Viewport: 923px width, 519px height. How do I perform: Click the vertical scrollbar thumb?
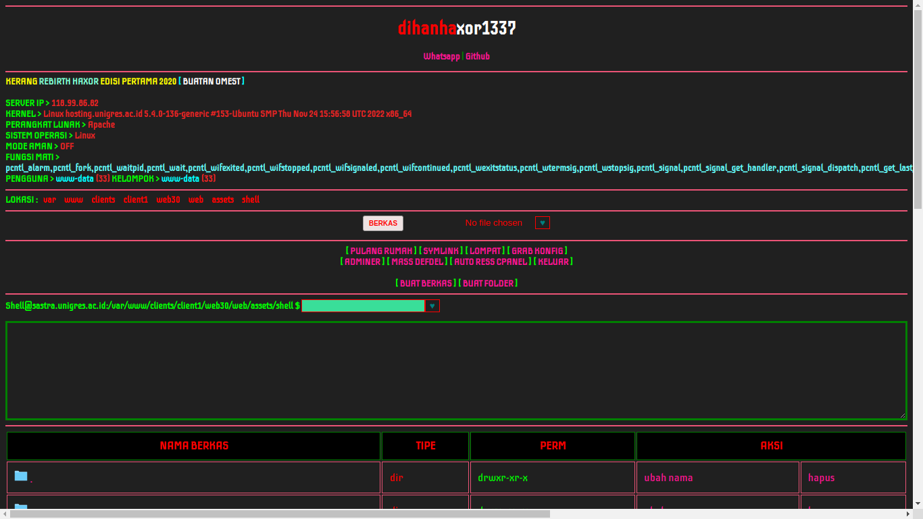(x=918, y=109)
